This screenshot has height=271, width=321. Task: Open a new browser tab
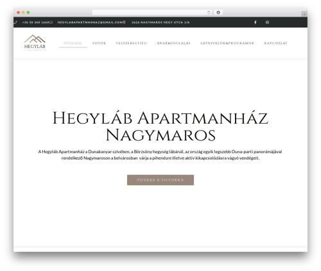[x=304, y=14]
